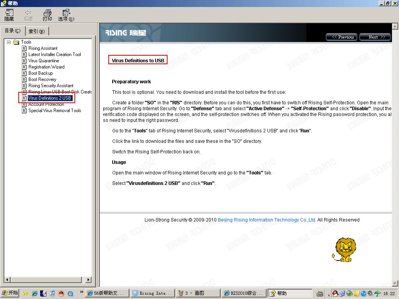Click blue Q icon in quick launch

click(70, 294)
